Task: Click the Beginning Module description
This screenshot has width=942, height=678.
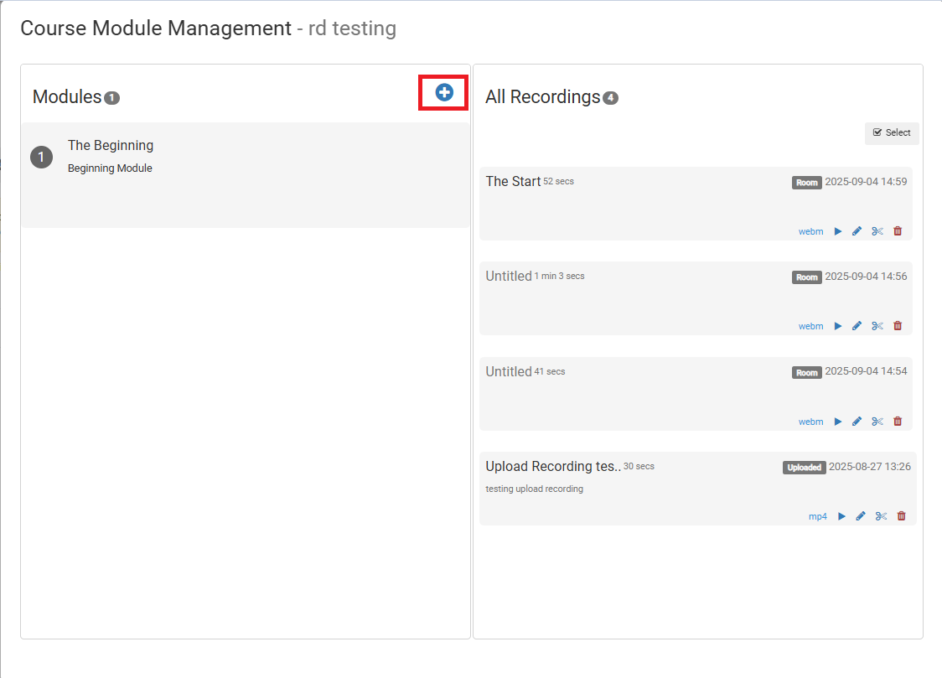Action: click(110, 168)
